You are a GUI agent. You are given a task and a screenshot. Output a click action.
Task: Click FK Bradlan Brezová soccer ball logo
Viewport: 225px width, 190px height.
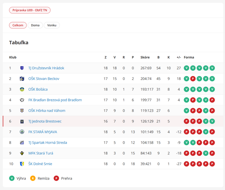[22, 100]
